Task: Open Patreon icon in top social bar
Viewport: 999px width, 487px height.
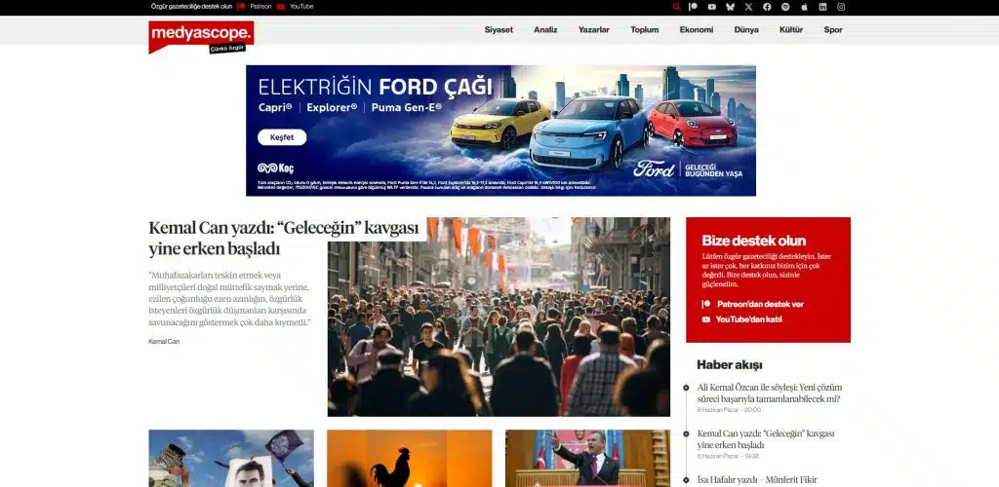Action: 694,7
